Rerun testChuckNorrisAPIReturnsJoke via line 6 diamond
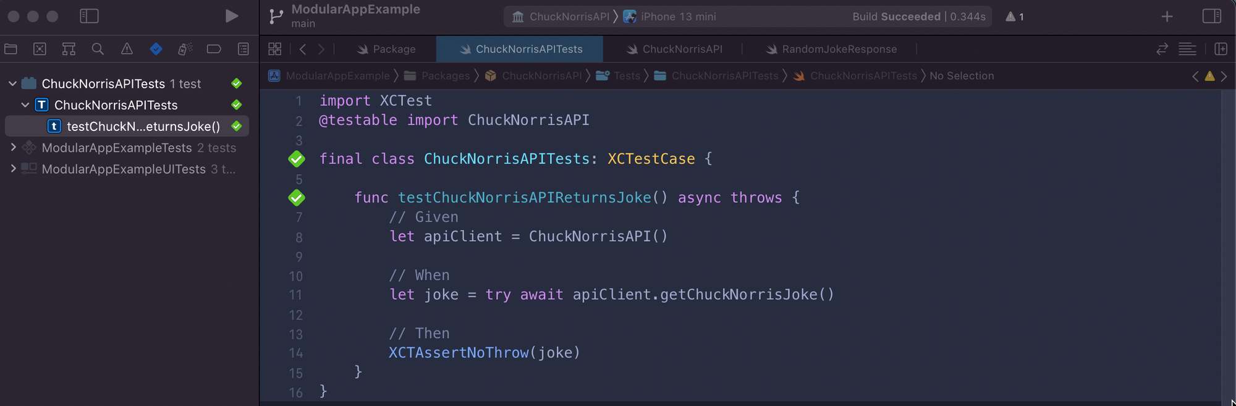Image resolution: width=1236 pixels, height=406 pixels. pos(297,198)
